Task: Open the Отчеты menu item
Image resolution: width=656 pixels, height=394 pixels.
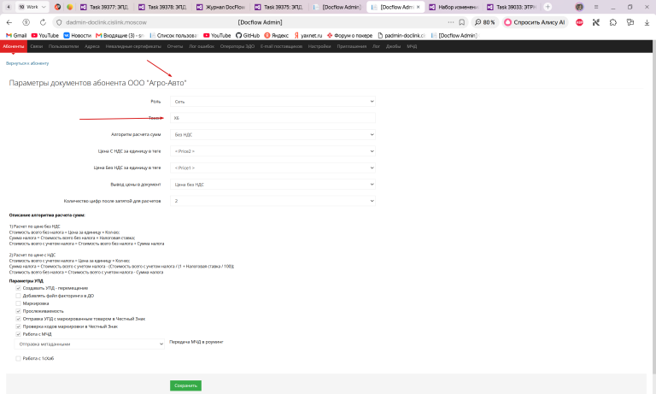Action: 175,46
